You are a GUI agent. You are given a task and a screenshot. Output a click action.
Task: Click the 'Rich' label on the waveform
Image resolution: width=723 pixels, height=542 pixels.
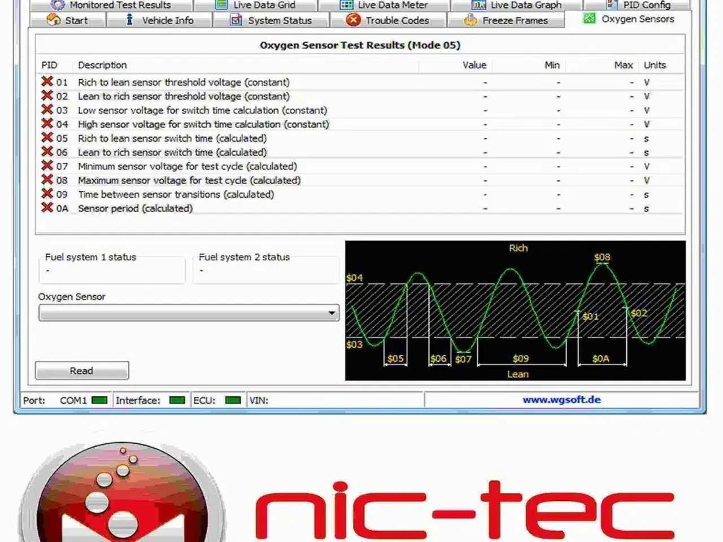[518, 248]
